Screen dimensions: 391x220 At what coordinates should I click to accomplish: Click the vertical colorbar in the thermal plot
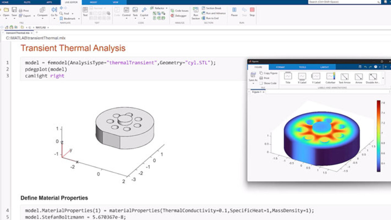(x=378, y=136)
